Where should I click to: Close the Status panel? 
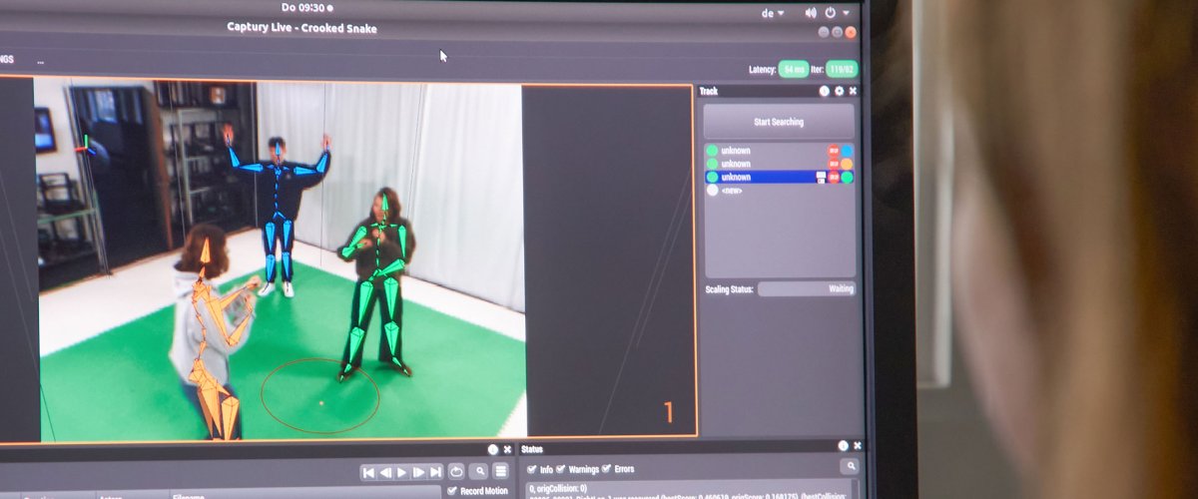tap(857, 446)
